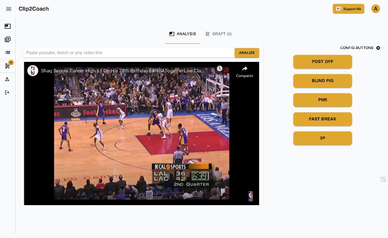The image size is (388, 238).
Task: Tag clip with FAST BREAK button
Action: click(x=322, y=119)
